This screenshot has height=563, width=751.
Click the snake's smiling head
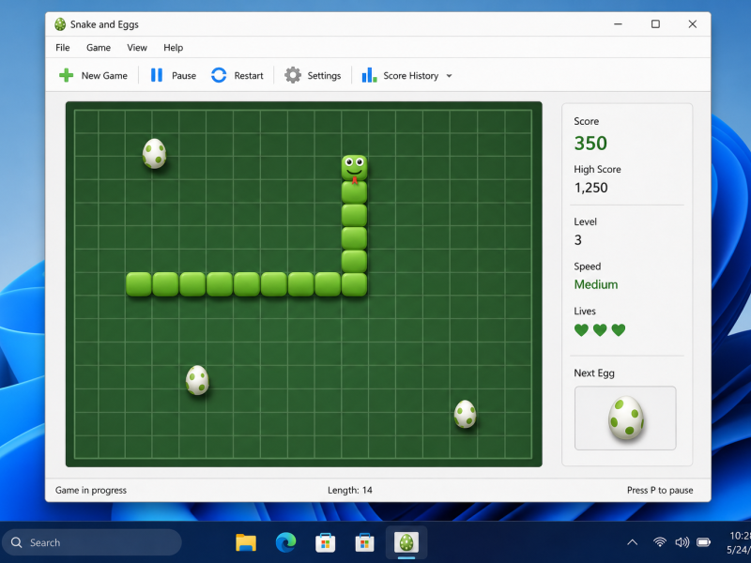coord(355,169)
